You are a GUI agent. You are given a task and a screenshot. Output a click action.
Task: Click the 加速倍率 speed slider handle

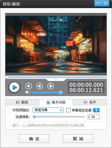tap(34, 117)
